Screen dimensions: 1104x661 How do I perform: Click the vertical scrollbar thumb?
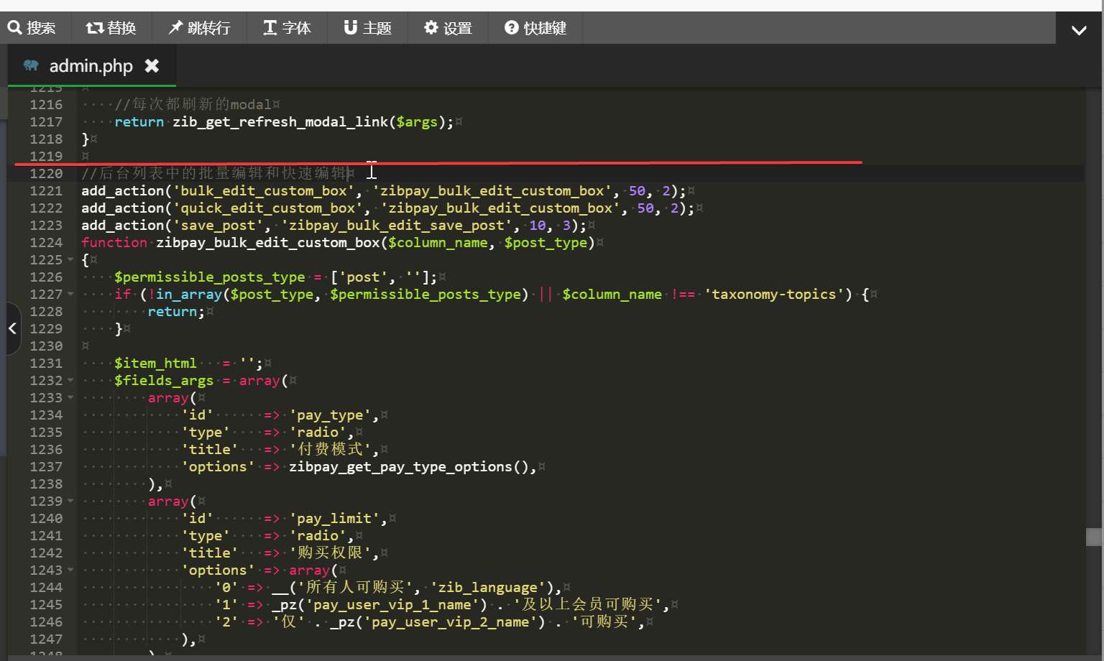(1094, 537)
